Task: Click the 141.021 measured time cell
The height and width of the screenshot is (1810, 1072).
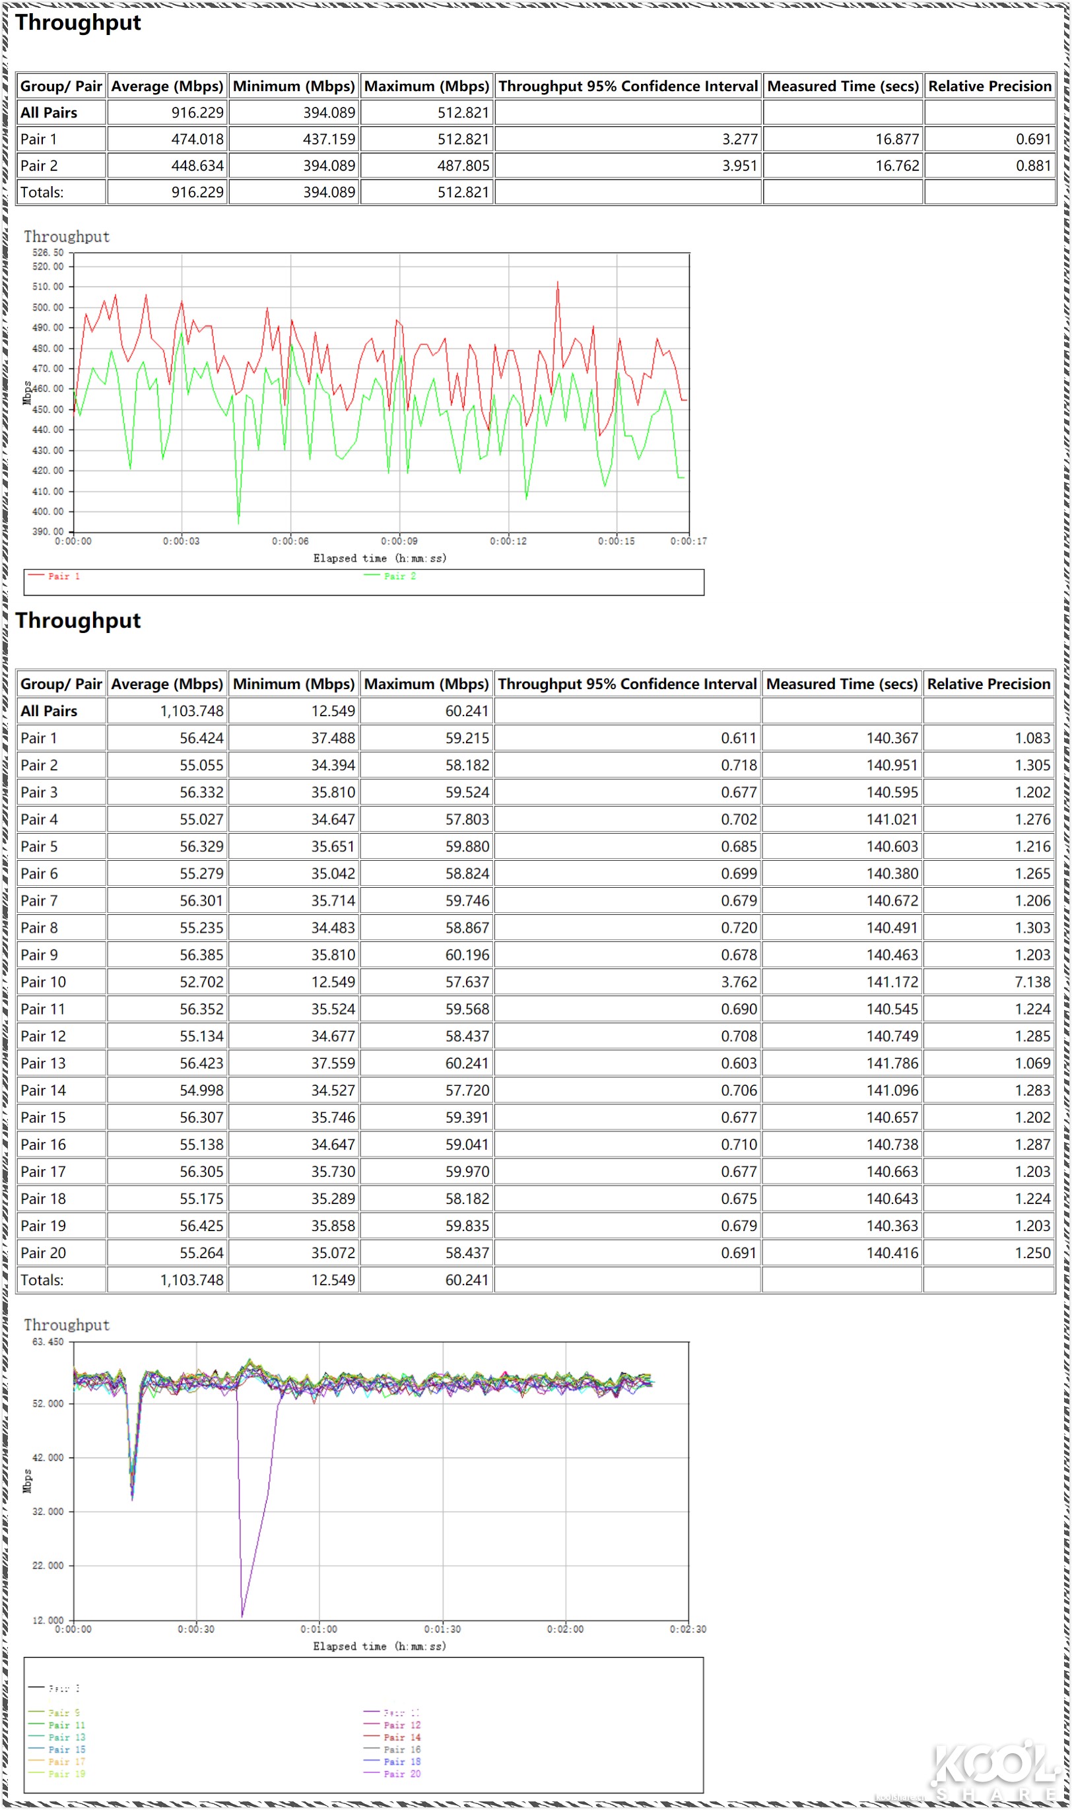Action: 842,819
